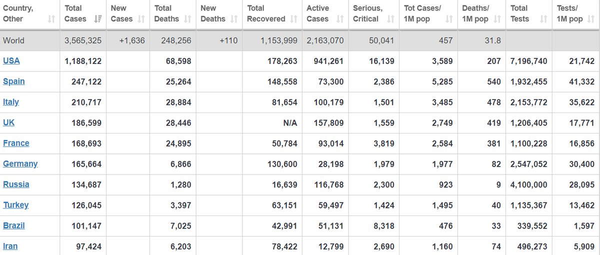
Task: Select Italy total deaths 28,884
Action: 178,102
